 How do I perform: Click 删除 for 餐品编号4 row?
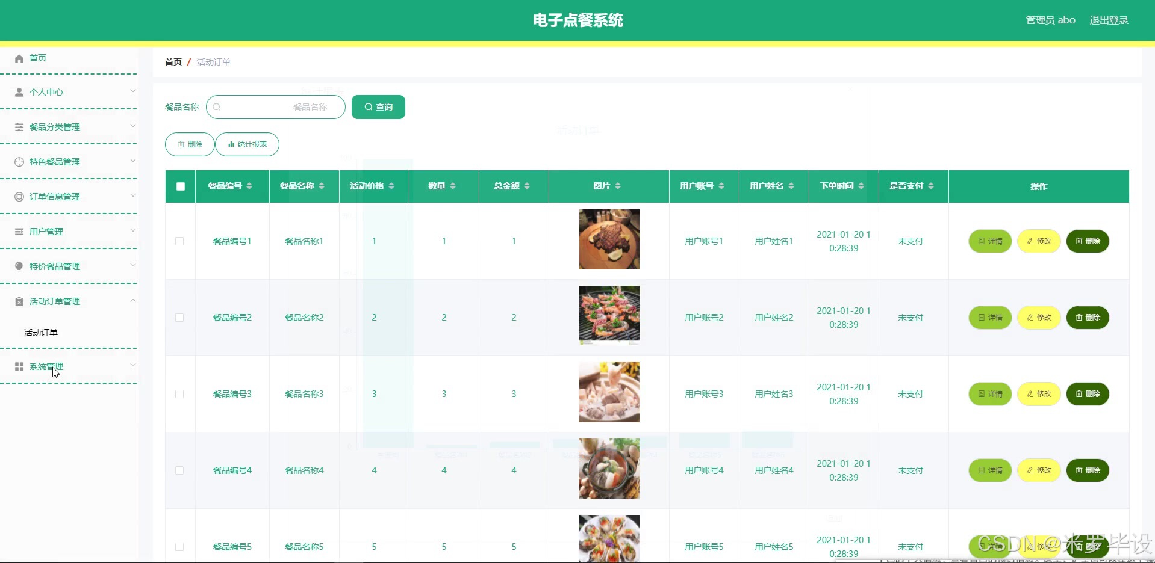pyautogui.click(x=1088, y=470)
